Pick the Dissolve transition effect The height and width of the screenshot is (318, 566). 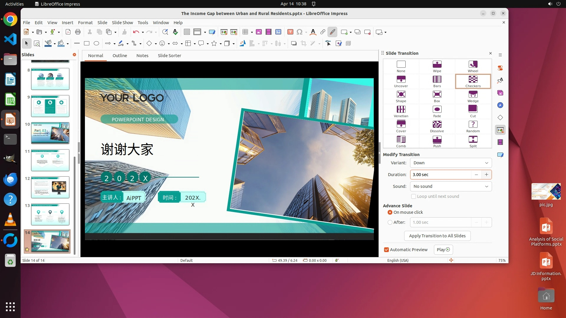click(x=437, y=126)
